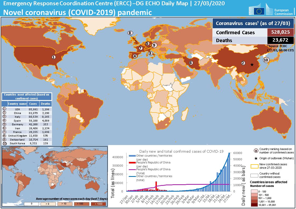Click the 10,001 - 85,991 legend color swatch
The height and width of the screenshot is (209, 296).
click(x=255, y=205)
